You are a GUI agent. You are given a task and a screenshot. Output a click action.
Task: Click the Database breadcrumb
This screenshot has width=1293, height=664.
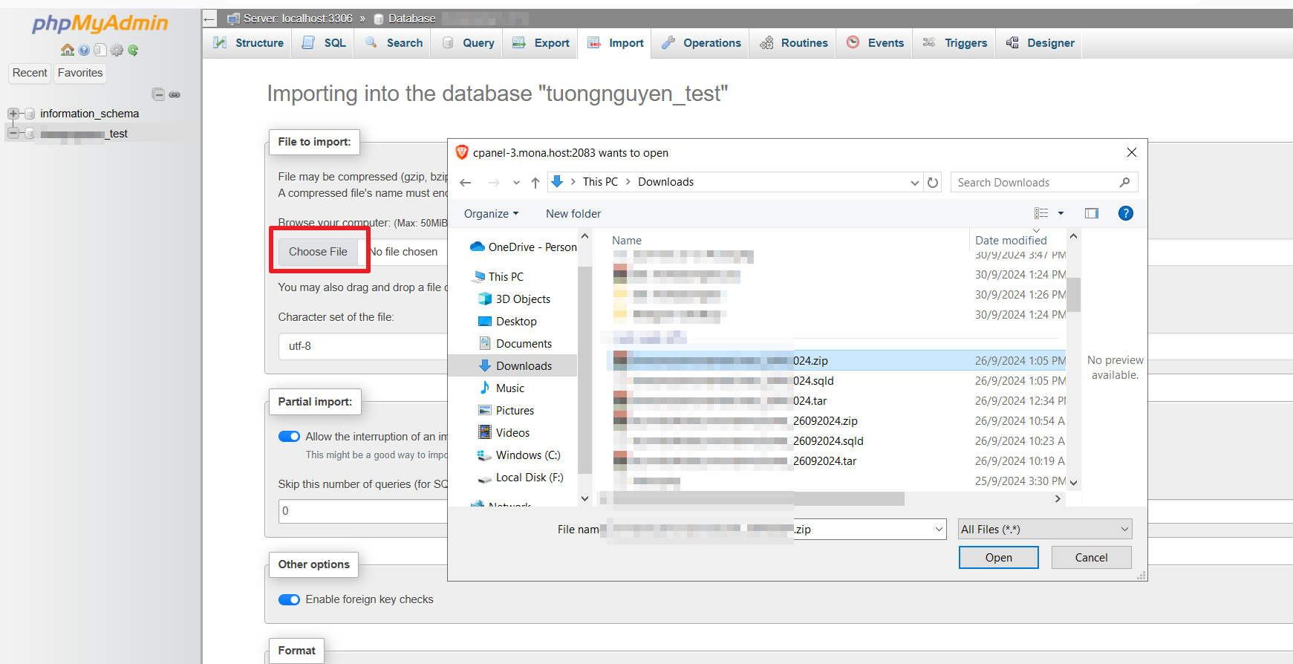tap(412, 19)
